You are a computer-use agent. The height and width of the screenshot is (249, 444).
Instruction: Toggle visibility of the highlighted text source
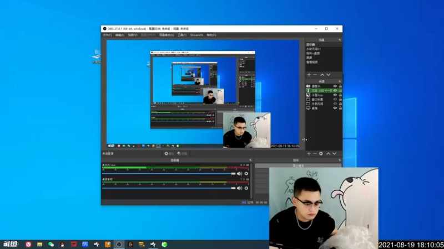(335, 91)
